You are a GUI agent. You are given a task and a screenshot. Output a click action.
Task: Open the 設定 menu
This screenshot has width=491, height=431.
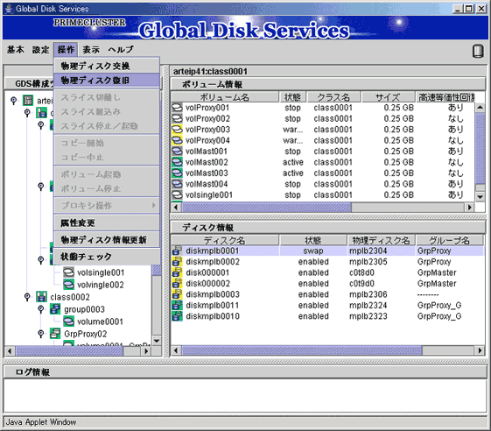coord(41,50)
